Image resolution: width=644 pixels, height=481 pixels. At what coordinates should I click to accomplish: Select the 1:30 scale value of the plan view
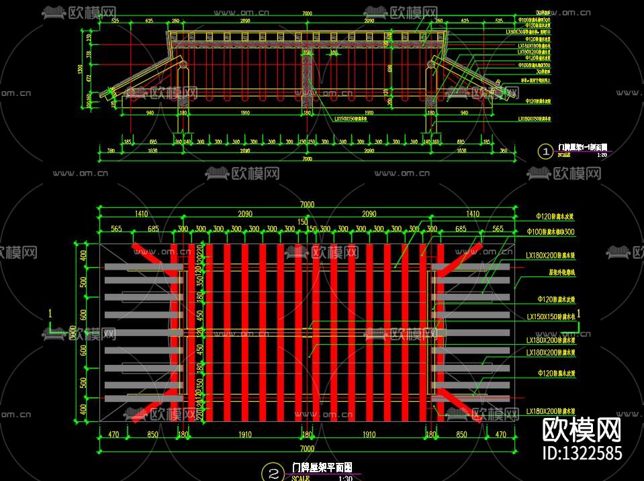click(x=345, y=478)
